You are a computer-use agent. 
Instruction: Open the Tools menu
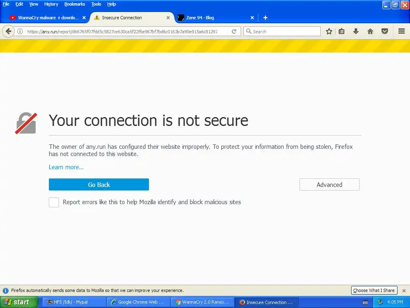point(96,4)
